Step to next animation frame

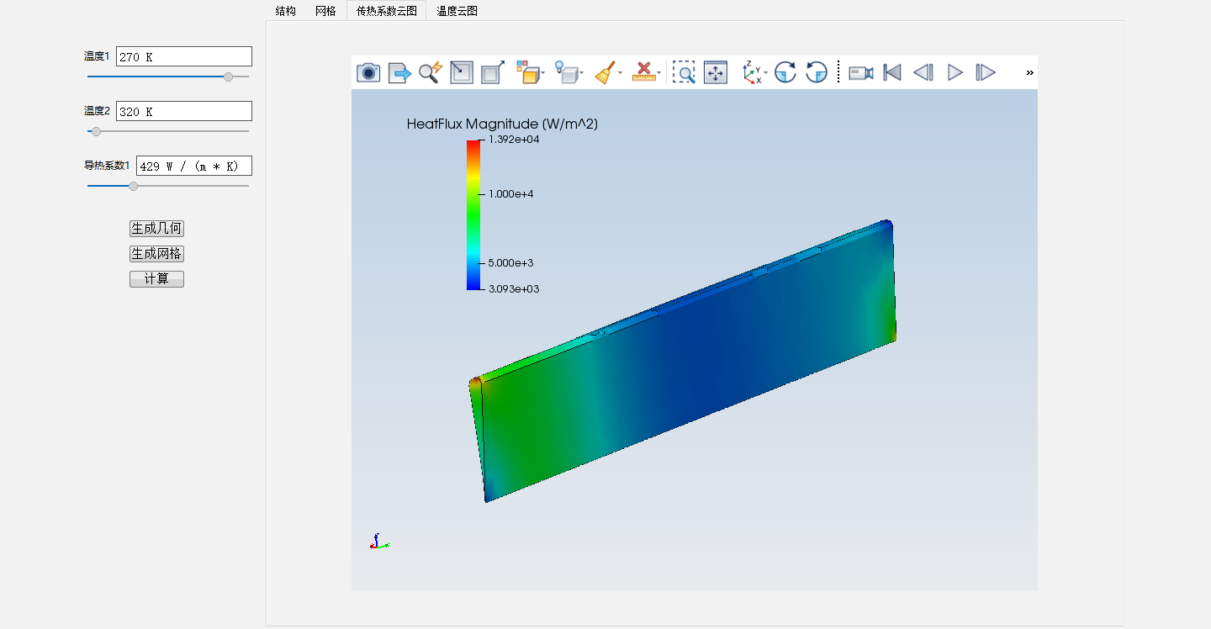986,72
